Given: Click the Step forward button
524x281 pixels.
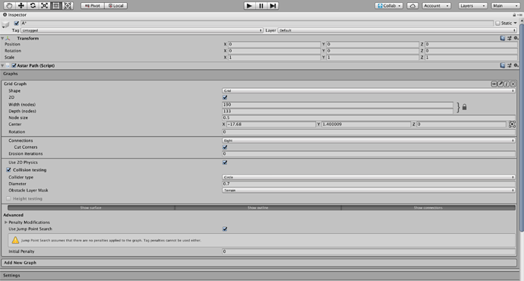Looking at the screenshot, I should tap(273, 5).
